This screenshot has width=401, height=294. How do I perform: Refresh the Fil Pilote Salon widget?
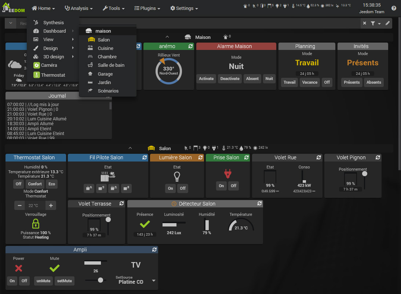pos(145,157)
